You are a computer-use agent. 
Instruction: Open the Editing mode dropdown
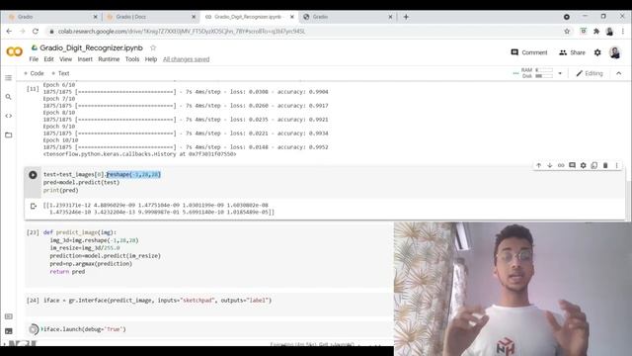pos(590,73)
